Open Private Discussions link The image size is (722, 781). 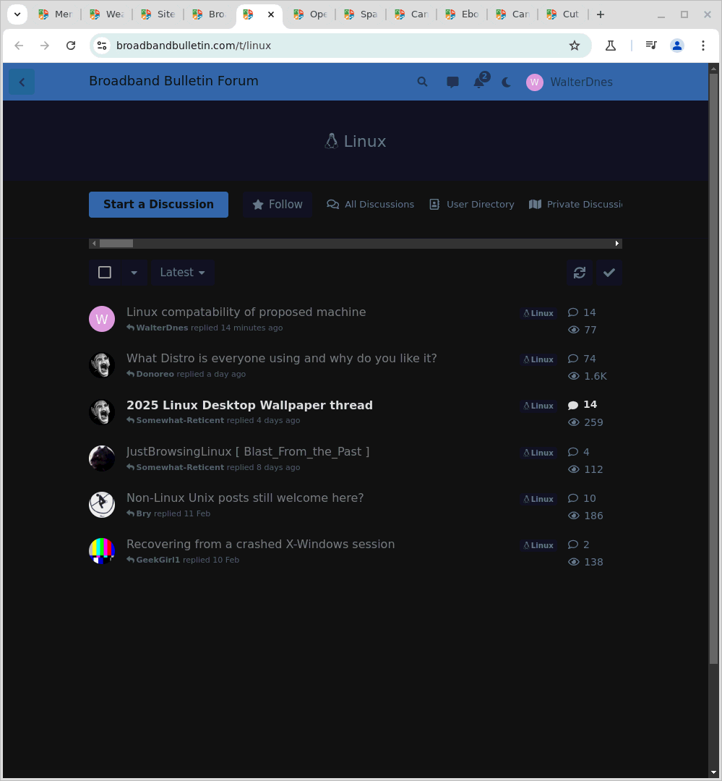point(575,204)
